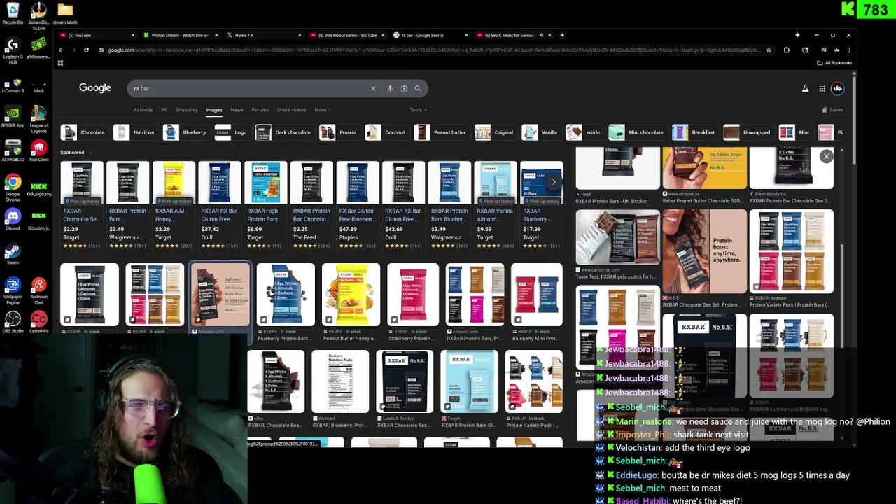
Task: Go to Google homepage logo
Action: click(95, 88)
